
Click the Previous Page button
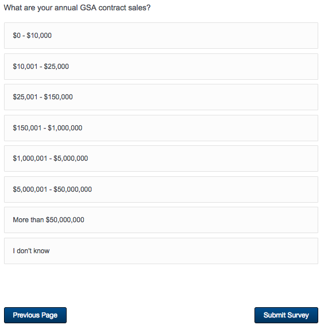pos(36,315)
